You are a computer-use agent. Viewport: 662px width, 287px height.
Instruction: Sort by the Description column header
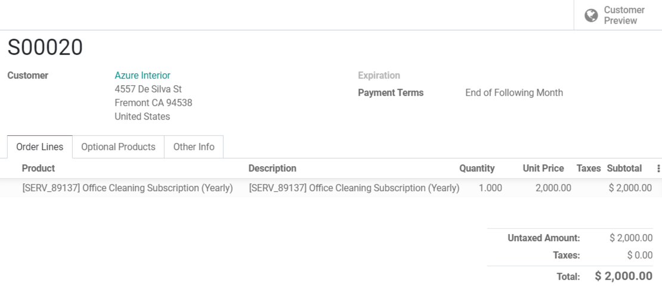coord(272,169)
